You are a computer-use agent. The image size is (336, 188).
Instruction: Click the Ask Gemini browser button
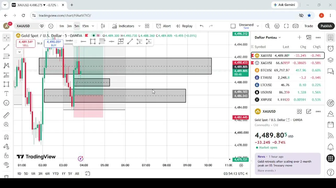coord(284,5)
